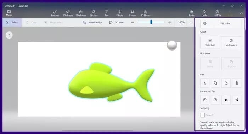Open the more options ellipsis menu
Screen dimensions: 248x134
(191, 23)
